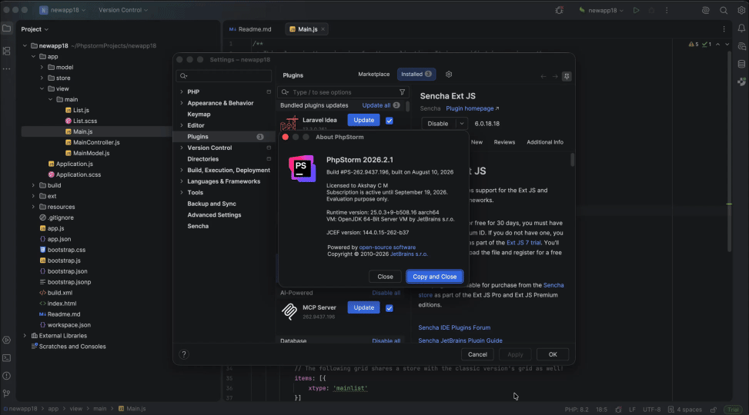The height and width of the screenshot is (415, 749).
Task: Update the Laravel Idea plugin
Action: point(363,120)
